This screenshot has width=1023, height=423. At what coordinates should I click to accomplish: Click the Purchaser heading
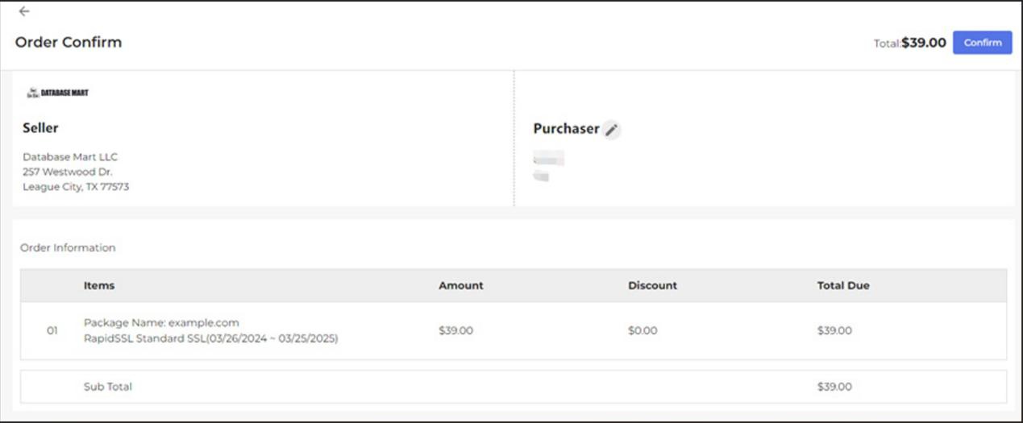point(566,129)
